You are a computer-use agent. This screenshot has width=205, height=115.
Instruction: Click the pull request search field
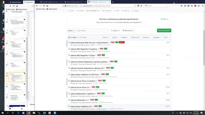[92, 31]
